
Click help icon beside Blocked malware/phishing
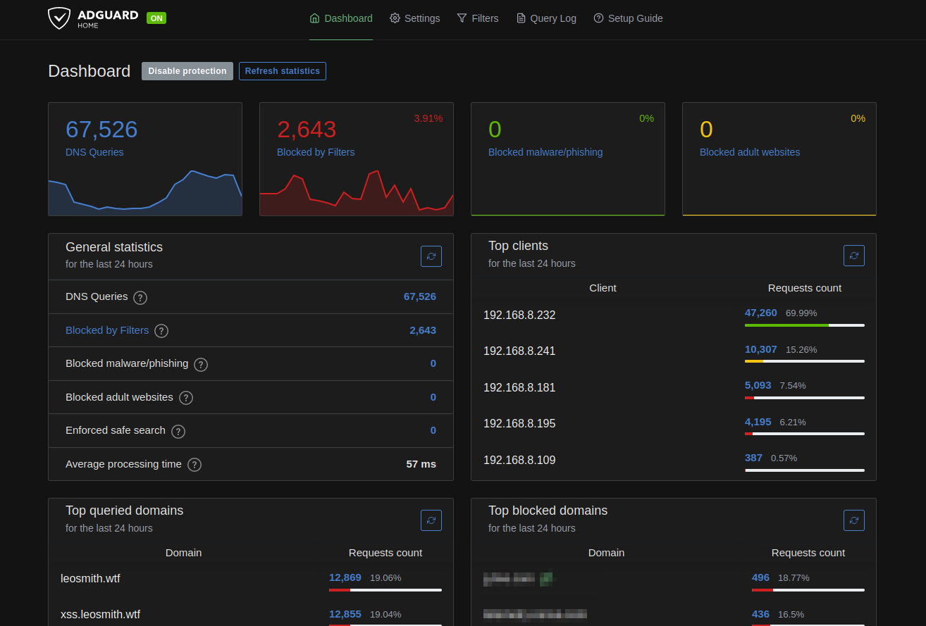pos(201,364)
